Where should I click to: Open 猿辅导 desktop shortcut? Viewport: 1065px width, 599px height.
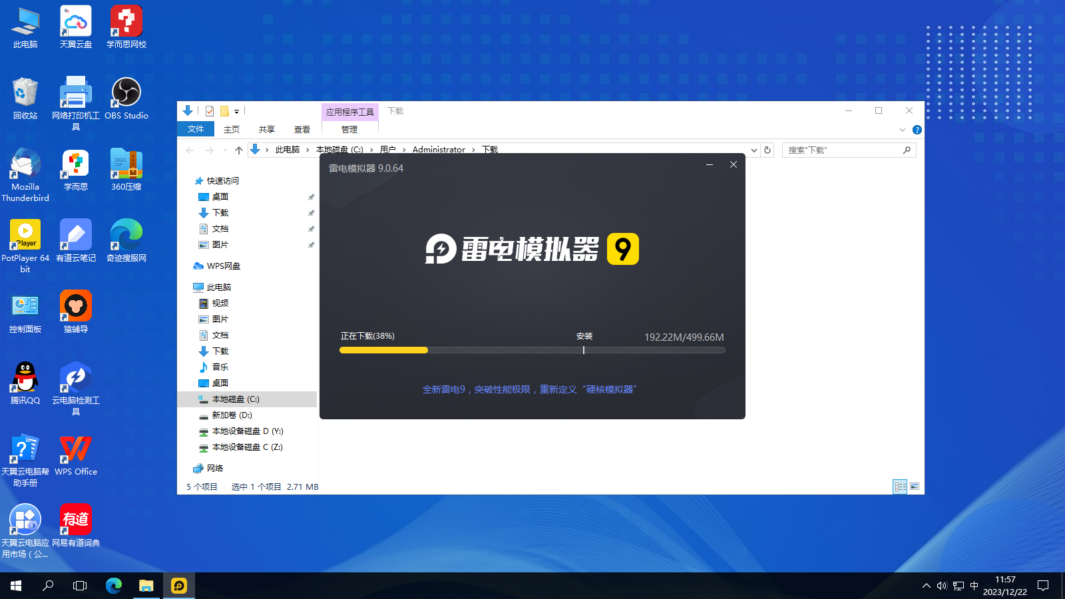76,312
